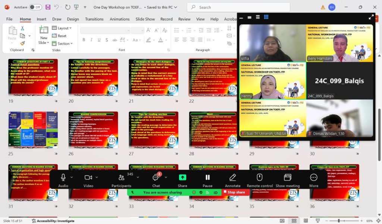Click the Redo/Repeat icon
This screenshot has width=382, height=224.
pyautogui.click(x=68, y=7)
